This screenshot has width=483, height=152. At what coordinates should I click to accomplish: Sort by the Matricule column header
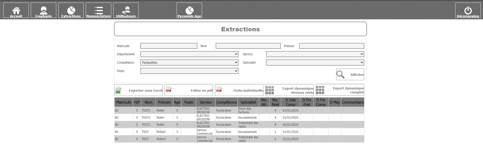point(124,102)
